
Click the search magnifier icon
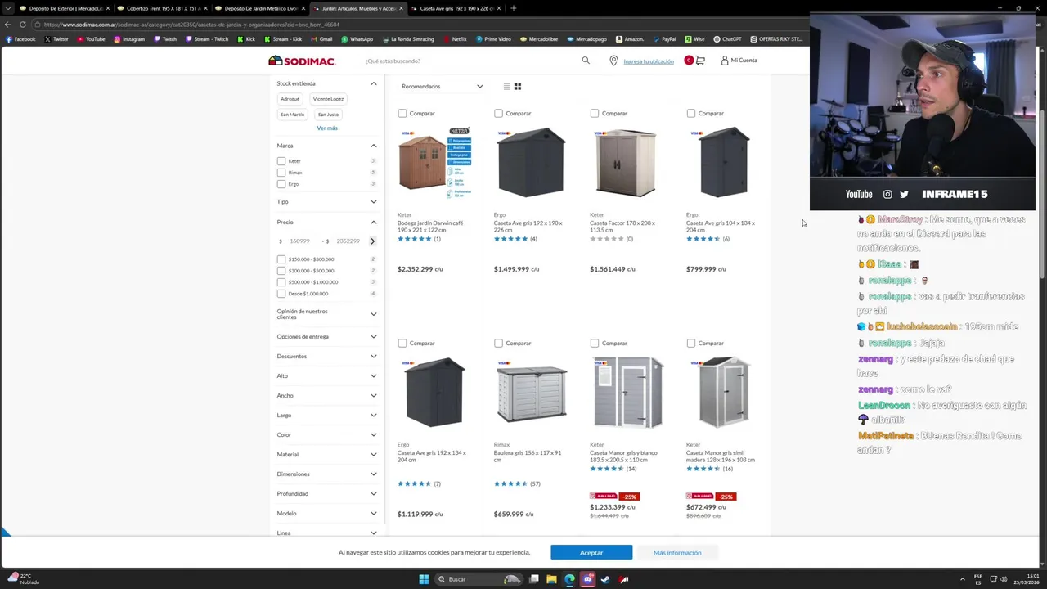tap(586, 61)
